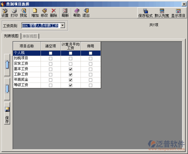Click the 打印 print icon
This screenshot has height=154, width=188.
pos(14,13)
